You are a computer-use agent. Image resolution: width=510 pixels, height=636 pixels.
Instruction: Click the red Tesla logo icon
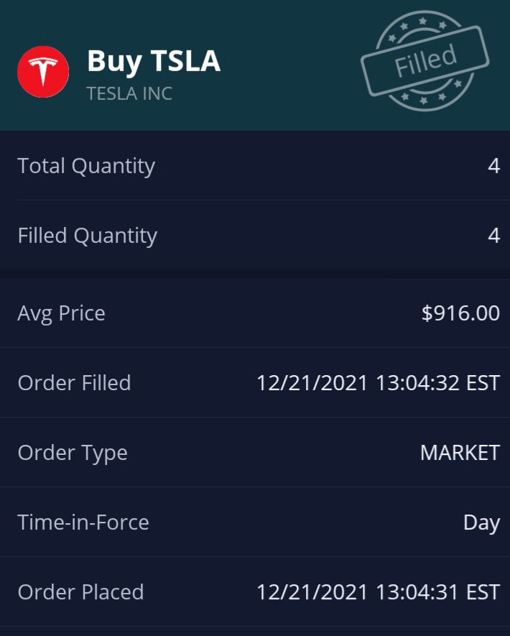tap(43, 71)
